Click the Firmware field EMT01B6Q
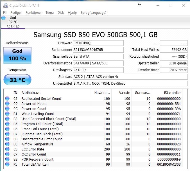Viewport: 190px width, 171px height. pyautogui.click(x=98, y=43)
